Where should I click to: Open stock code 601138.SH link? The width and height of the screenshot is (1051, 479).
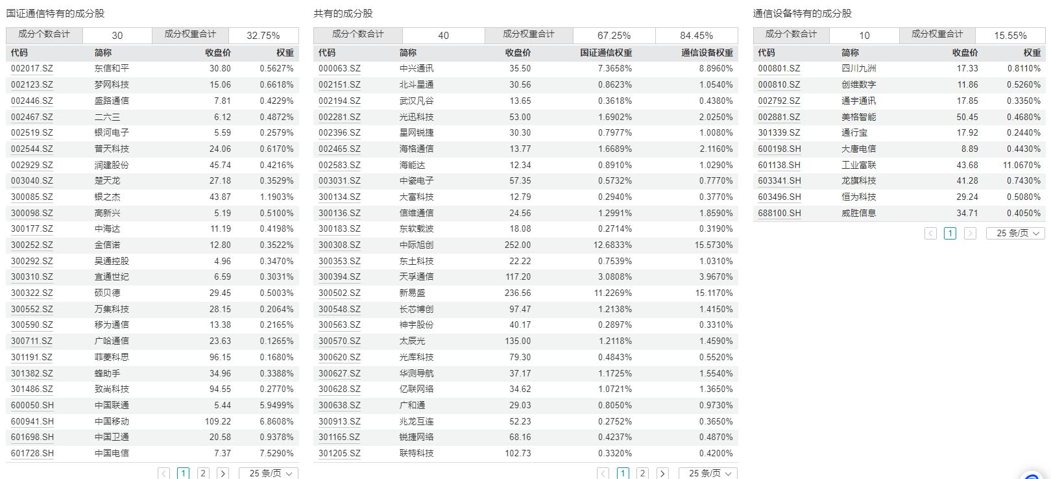point(779,165)
